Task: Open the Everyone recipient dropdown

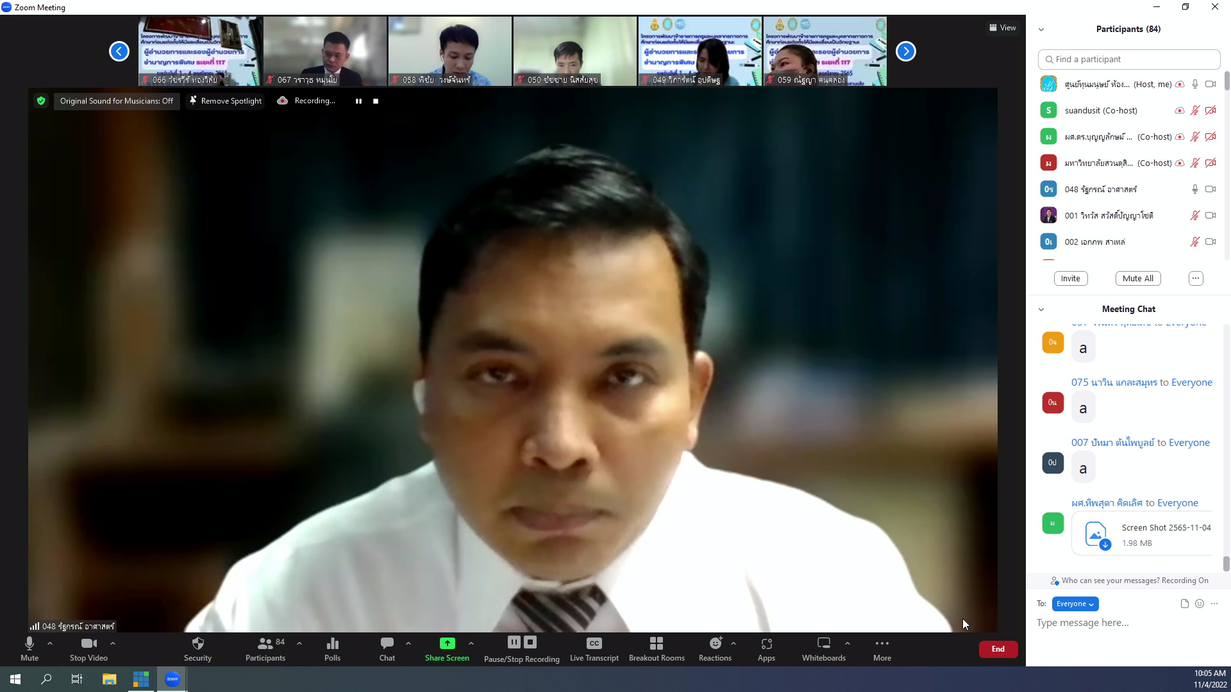Action: pos(1075,604)
